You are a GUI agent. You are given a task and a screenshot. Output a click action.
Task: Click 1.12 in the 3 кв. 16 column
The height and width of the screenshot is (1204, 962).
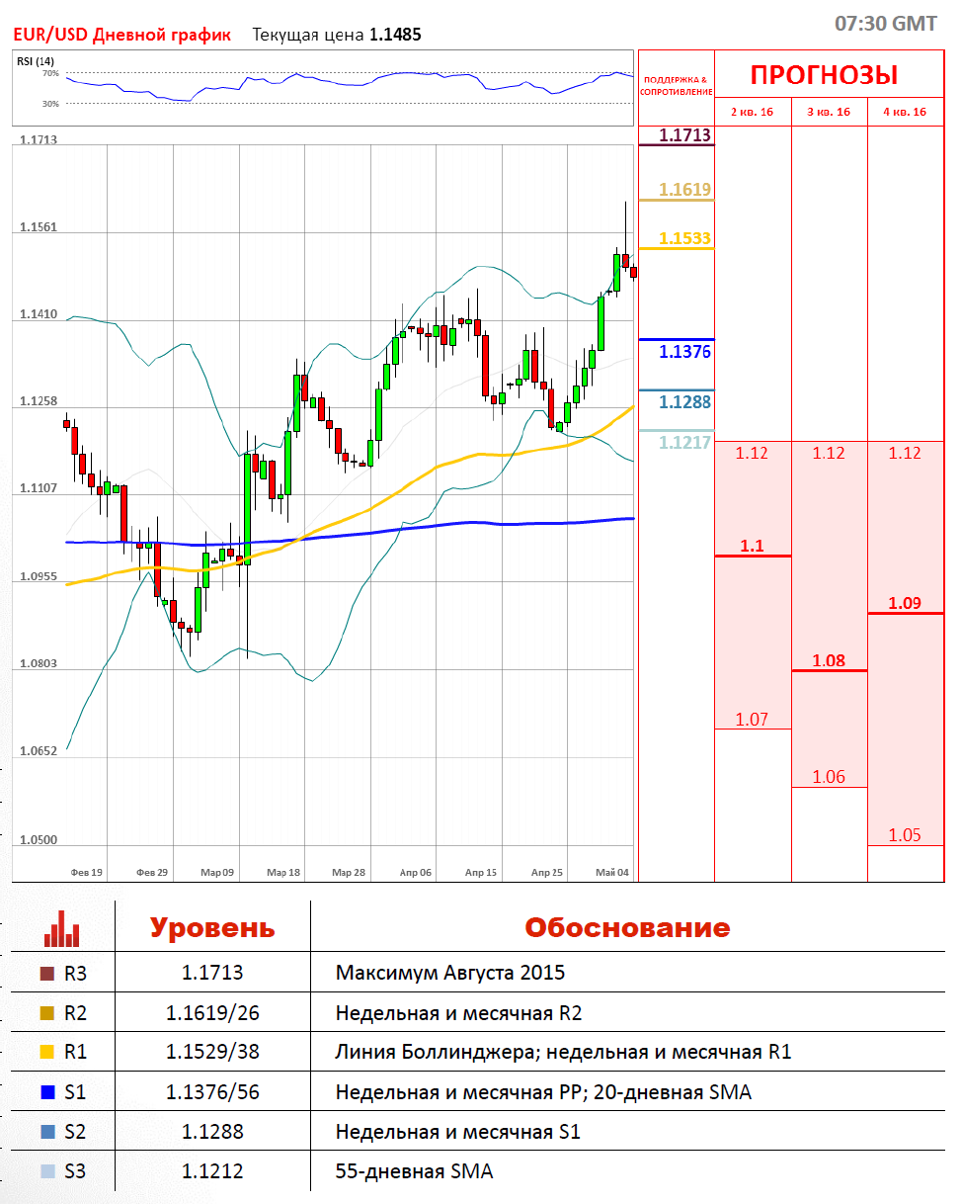[829, 453]
